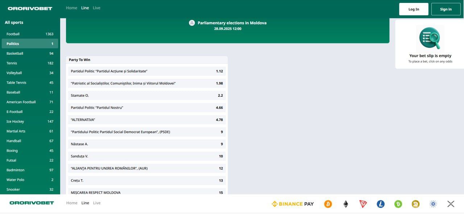Click the All sports heading
Image resolution: width=464 pixels, height=214 pixels.
14,22
